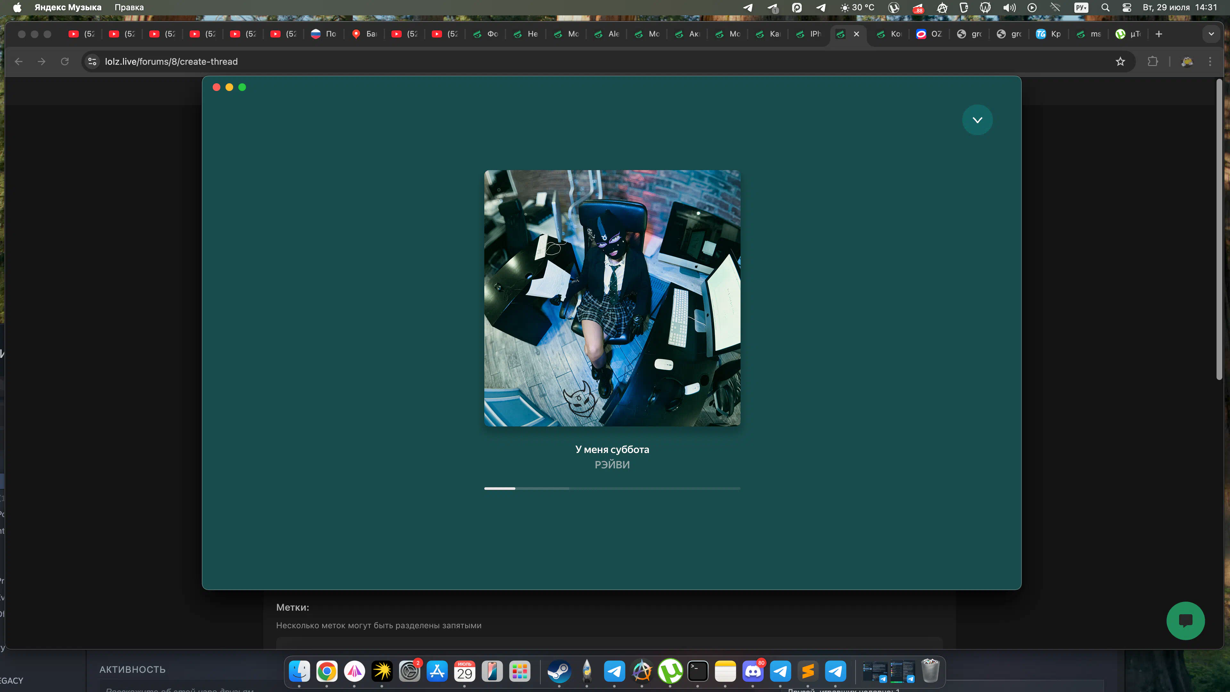
Task: Reload the page in Chrome
Action: [64, 61]
